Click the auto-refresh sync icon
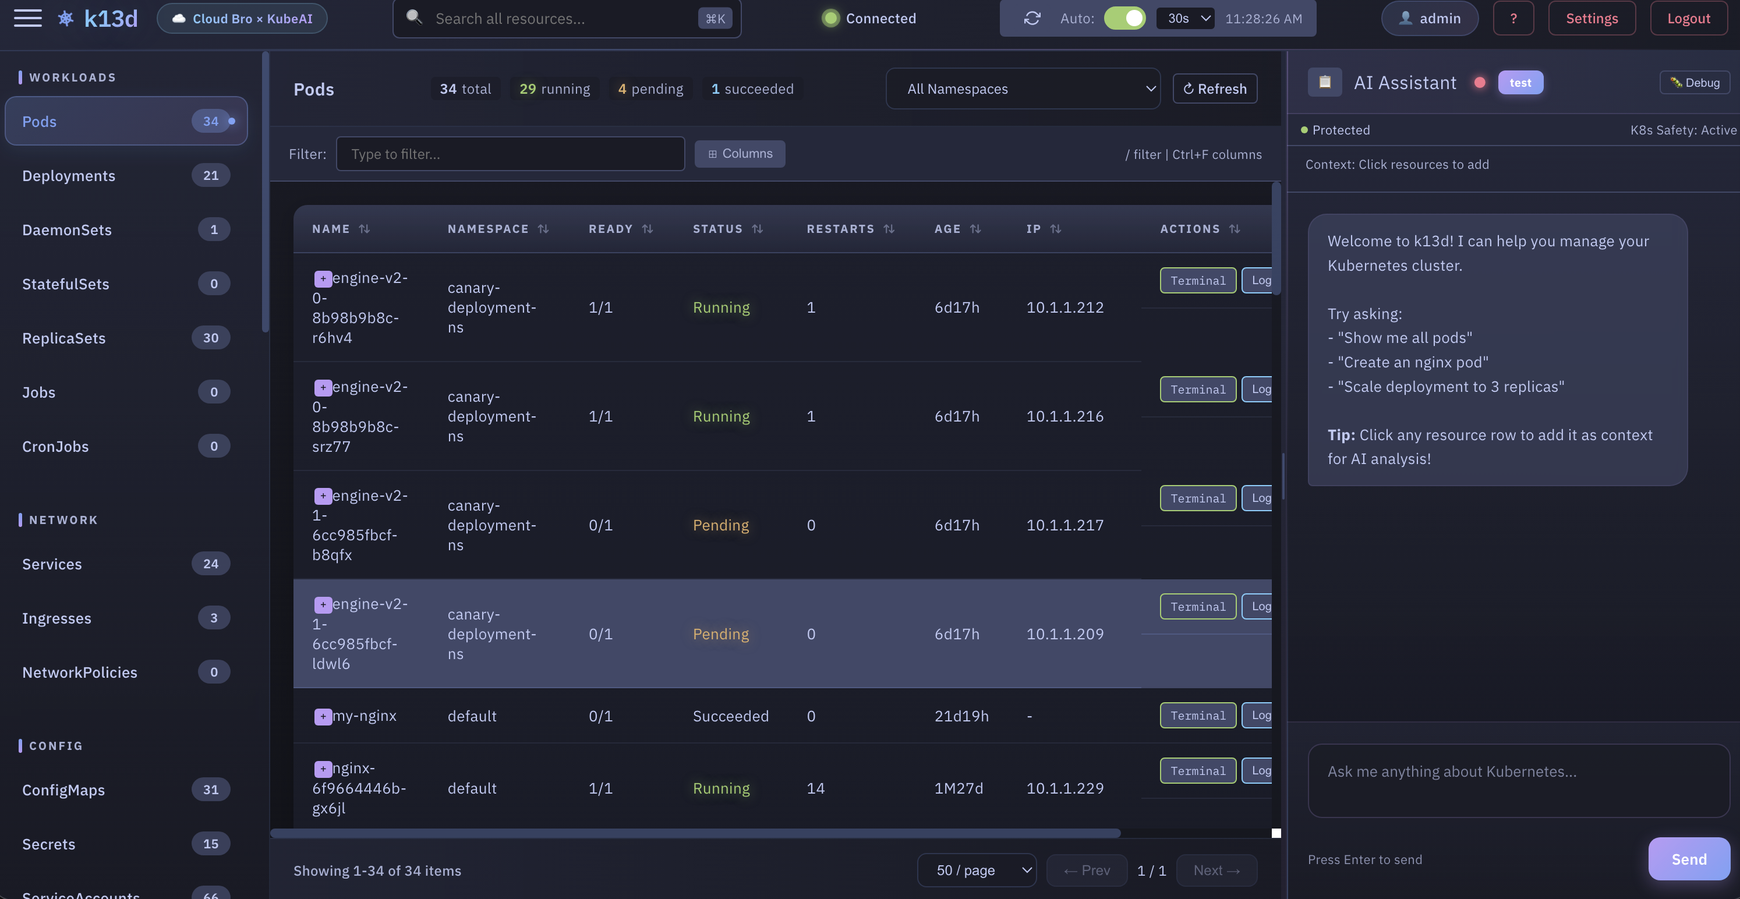 tap(1031, 18)
